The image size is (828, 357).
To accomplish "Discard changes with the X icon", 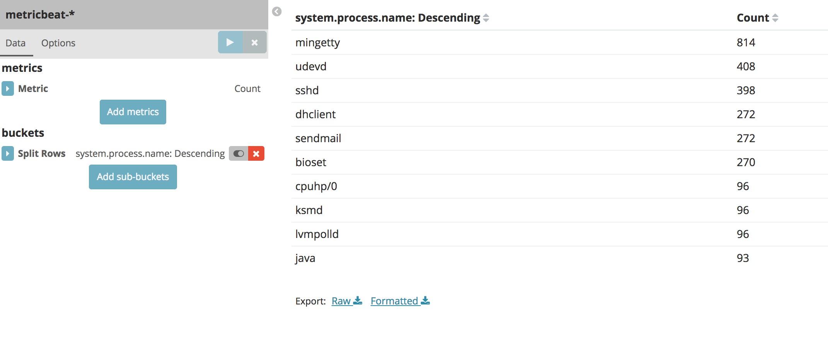I will [255, 42].
